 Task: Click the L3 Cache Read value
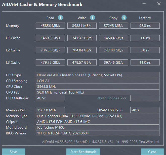[50, 62]
